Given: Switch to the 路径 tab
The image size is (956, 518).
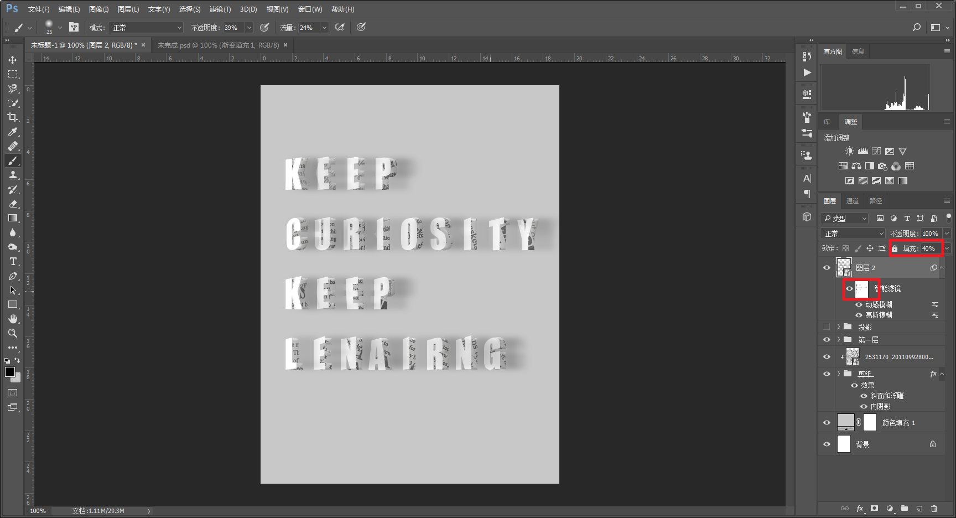Looking at the screenshot, I should [x=876, y=201].
